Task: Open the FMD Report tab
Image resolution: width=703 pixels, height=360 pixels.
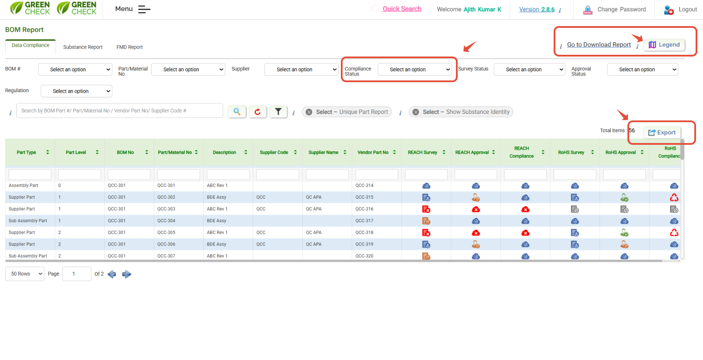Action: (x=129, y=47)
